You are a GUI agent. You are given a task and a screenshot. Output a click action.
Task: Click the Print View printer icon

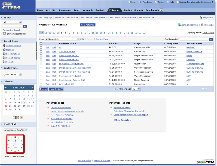pos(202,25)
